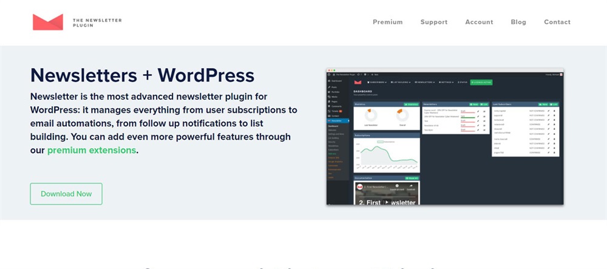Open the Account page
This screenshot has height=269, width=607.
479,22
